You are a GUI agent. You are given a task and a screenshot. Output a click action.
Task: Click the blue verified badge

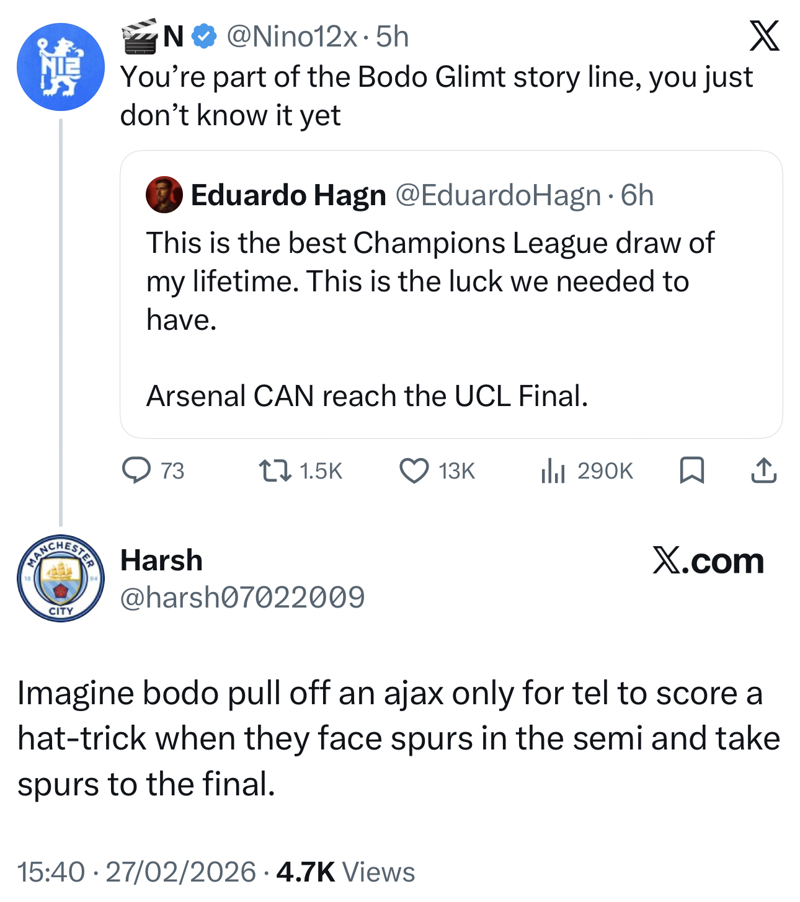pos(204,37)
